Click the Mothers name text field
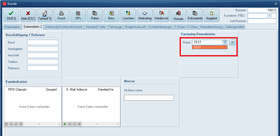Screen dimensions: 280x136 coord(149,98)
